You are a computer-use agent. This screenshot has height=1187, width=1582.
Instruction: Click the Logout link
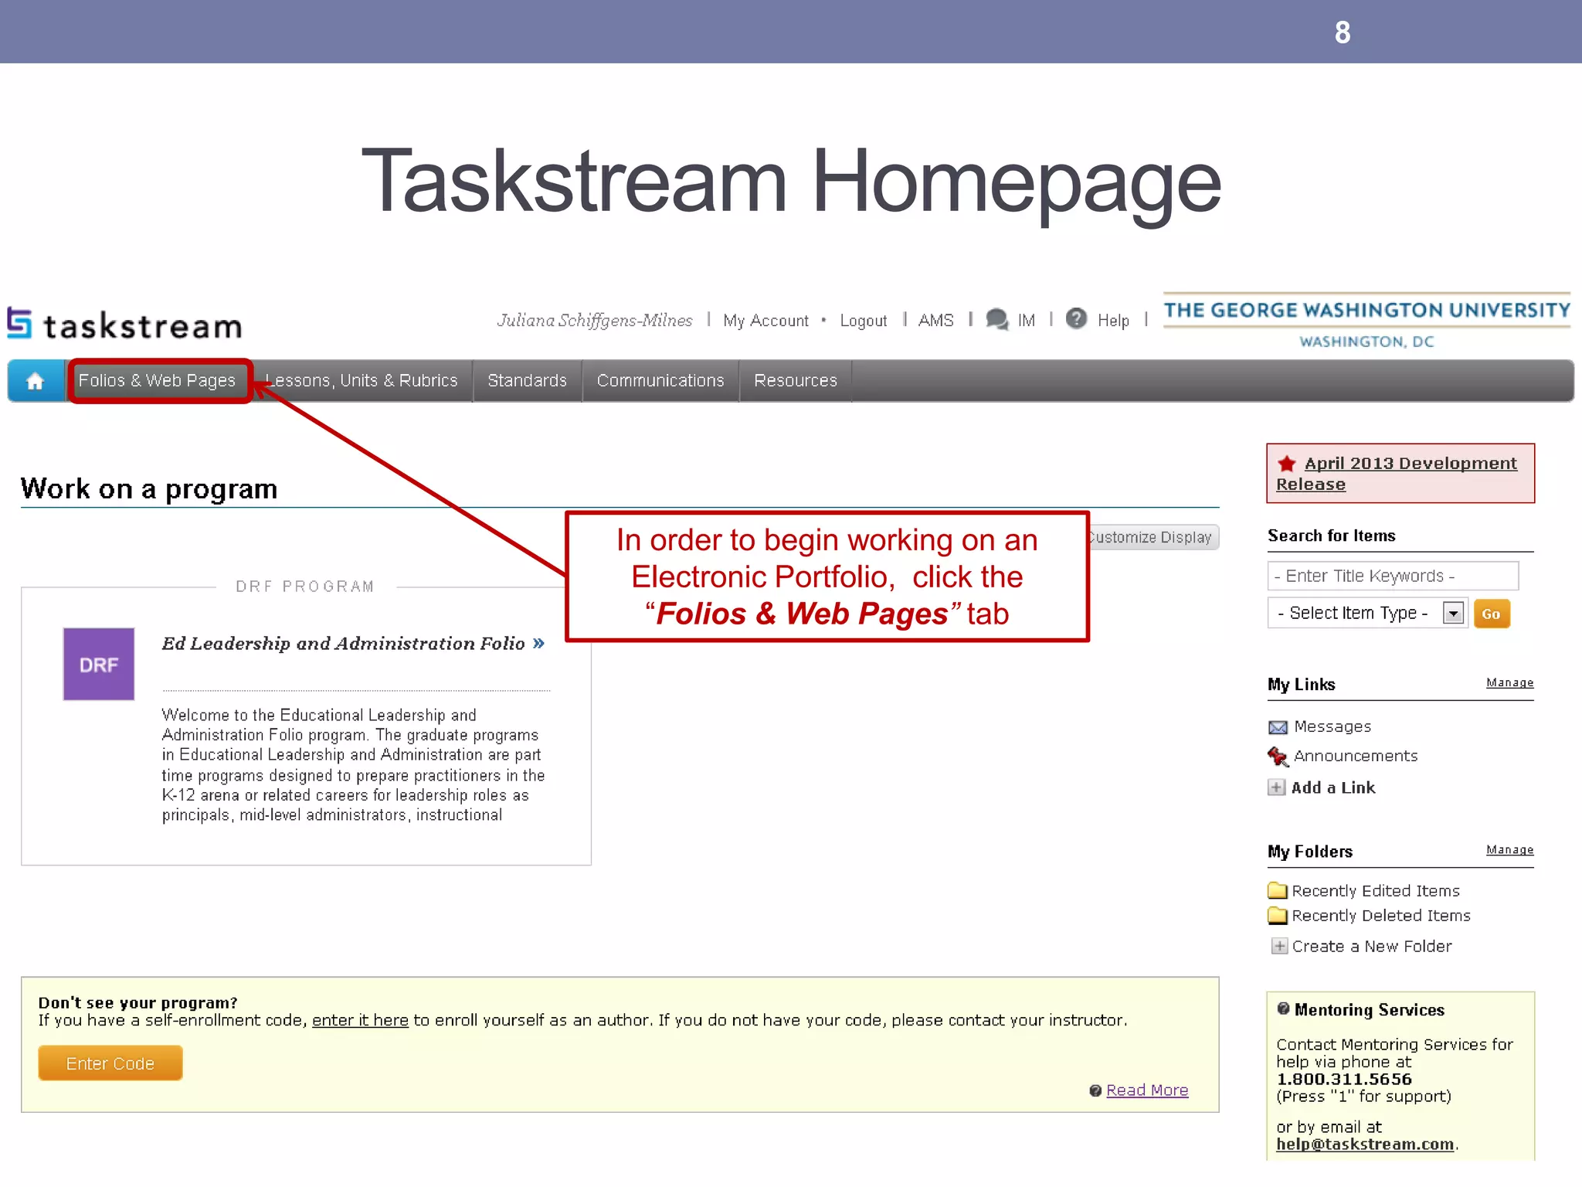coord(864,320)
